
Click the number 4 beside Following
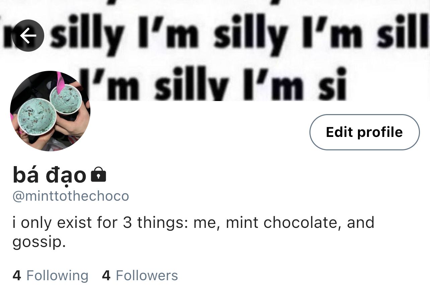pyautogui.click(x=17, y=276)
